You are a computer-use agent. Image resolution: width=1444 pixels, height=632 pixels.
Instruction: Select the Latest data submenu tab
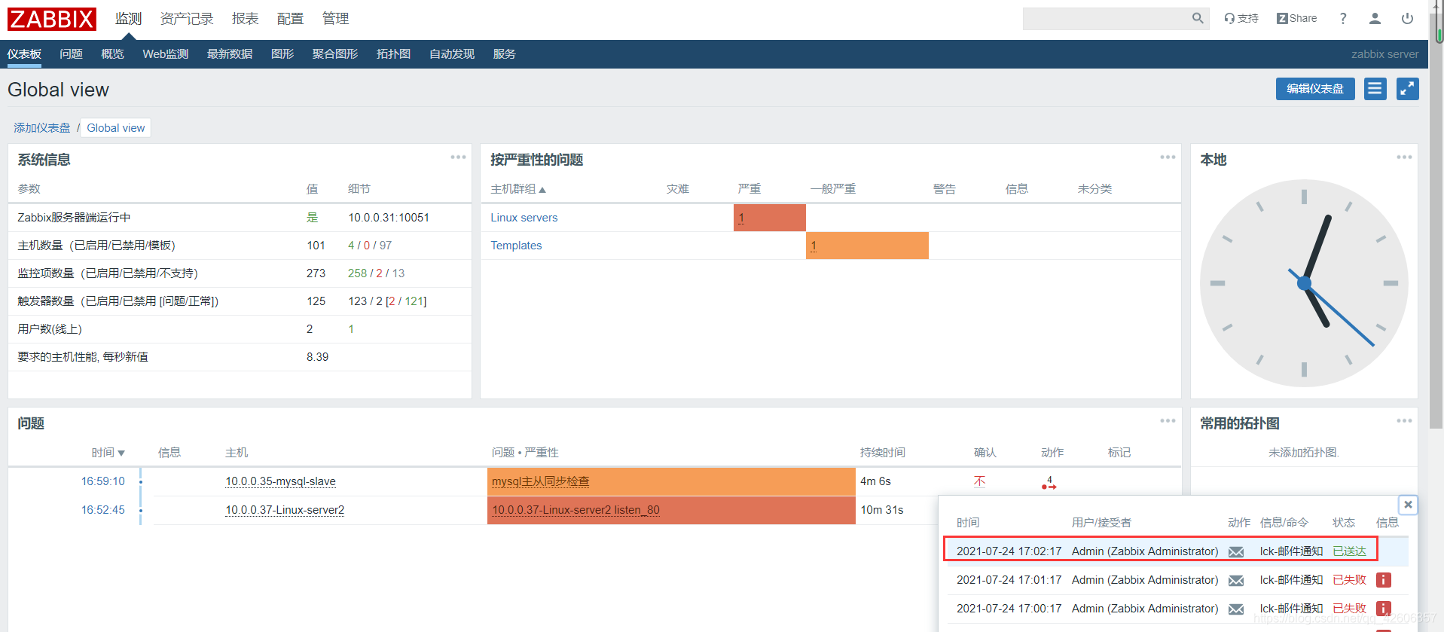[x=230, y=54]
